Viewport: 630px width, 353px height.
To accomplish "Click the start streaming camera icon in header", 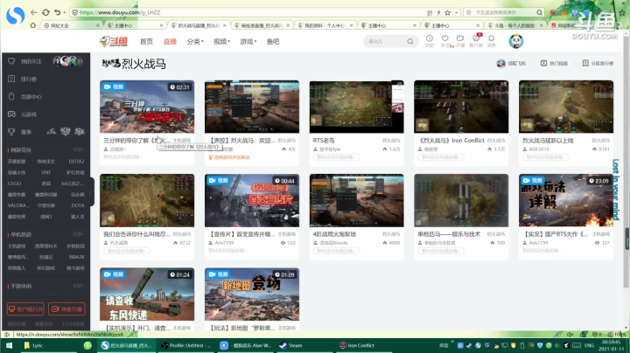I will tap(460, 38).
